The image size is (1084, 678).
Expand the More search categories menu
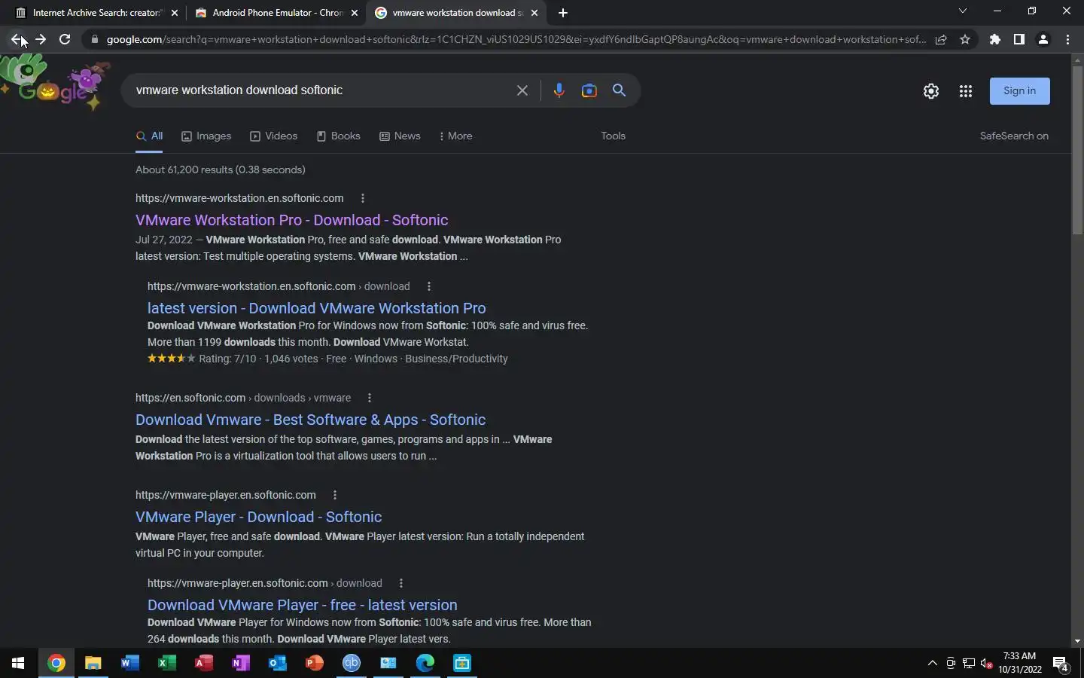[x=455, y=136]
